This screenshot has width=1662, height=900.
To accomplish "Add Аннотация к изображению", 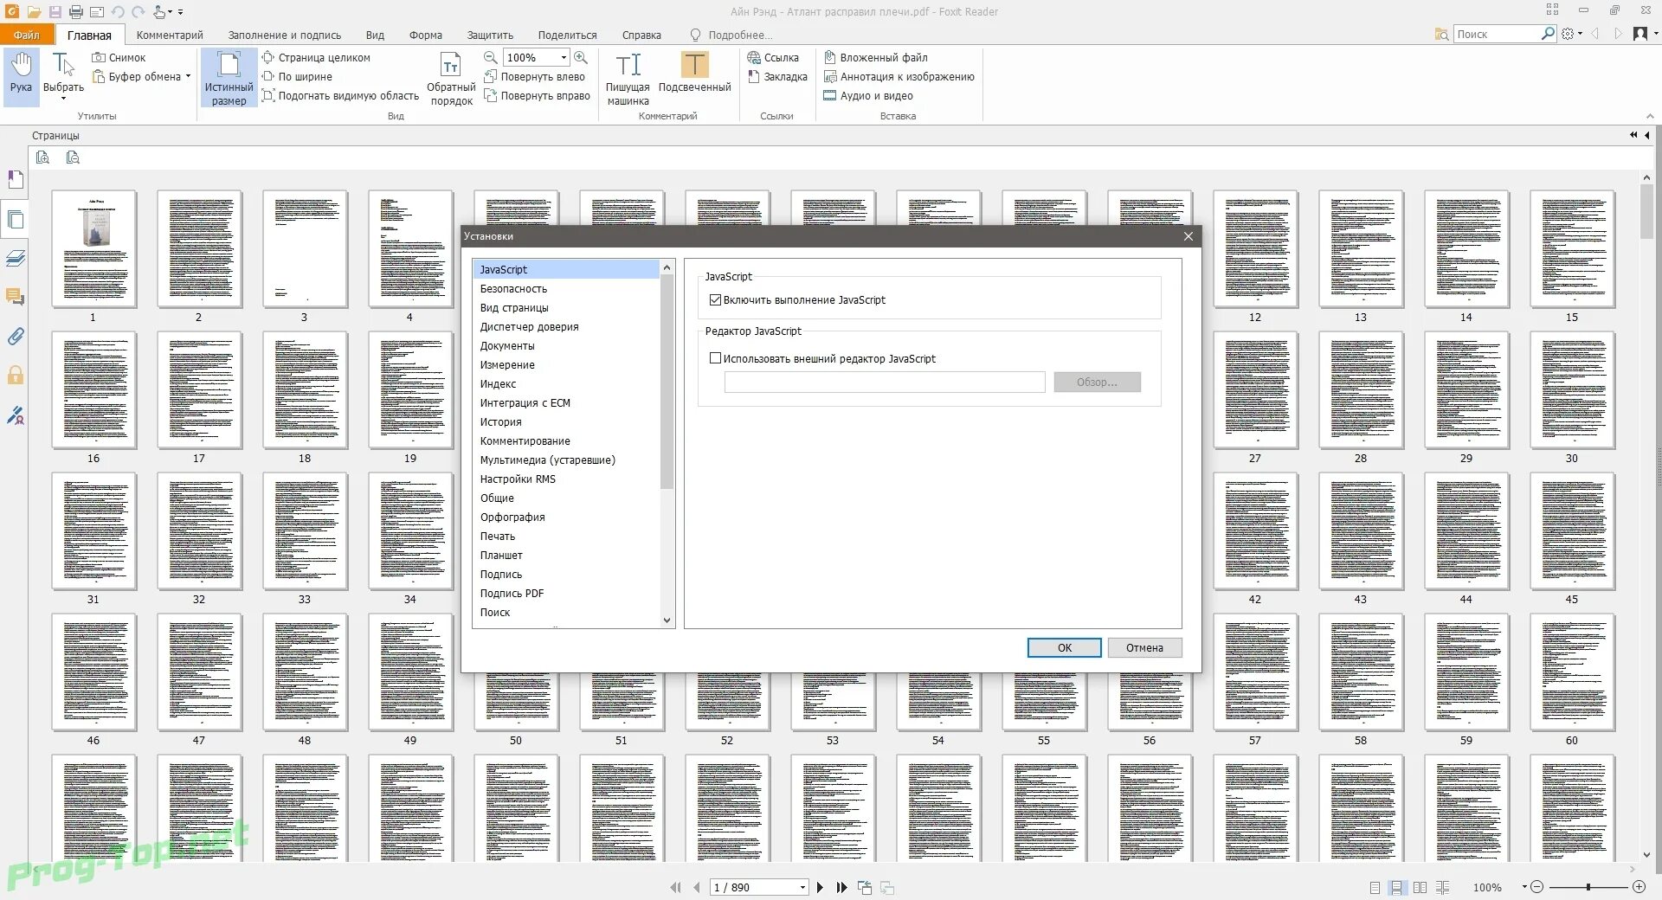I will [x=899, y=76].
